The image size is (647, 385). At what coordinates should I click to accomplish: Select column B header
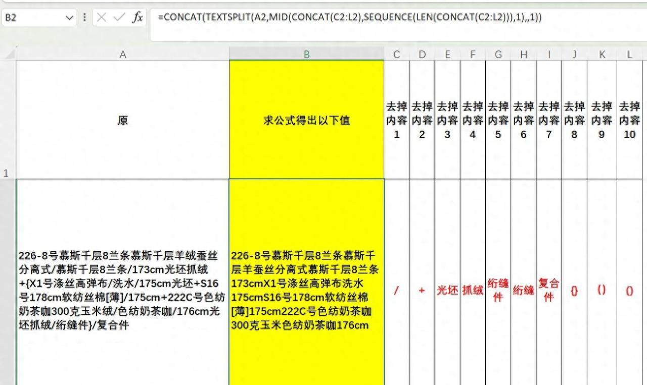click(306, 54)
